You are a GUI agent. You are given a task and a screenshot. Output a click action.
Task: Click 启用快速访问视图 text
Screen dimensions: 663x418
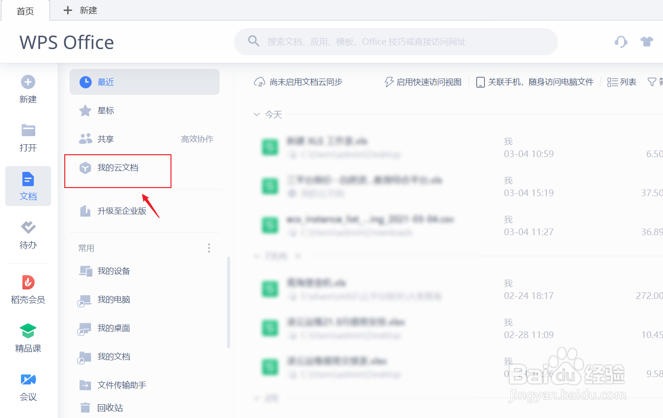[x=429, y=82]
